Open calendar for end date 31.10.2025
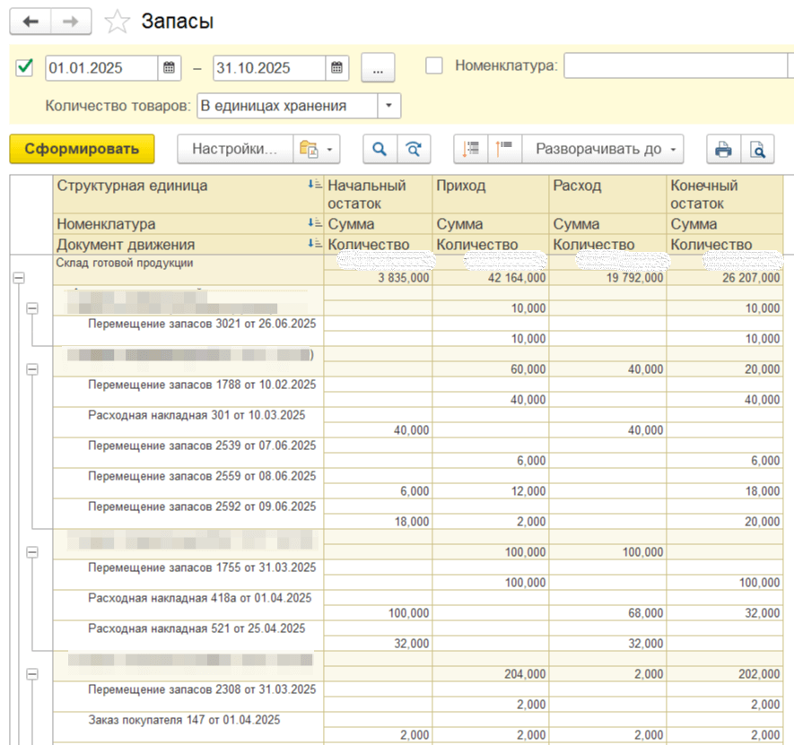This screenshot has height=745, width=794. 336,67
